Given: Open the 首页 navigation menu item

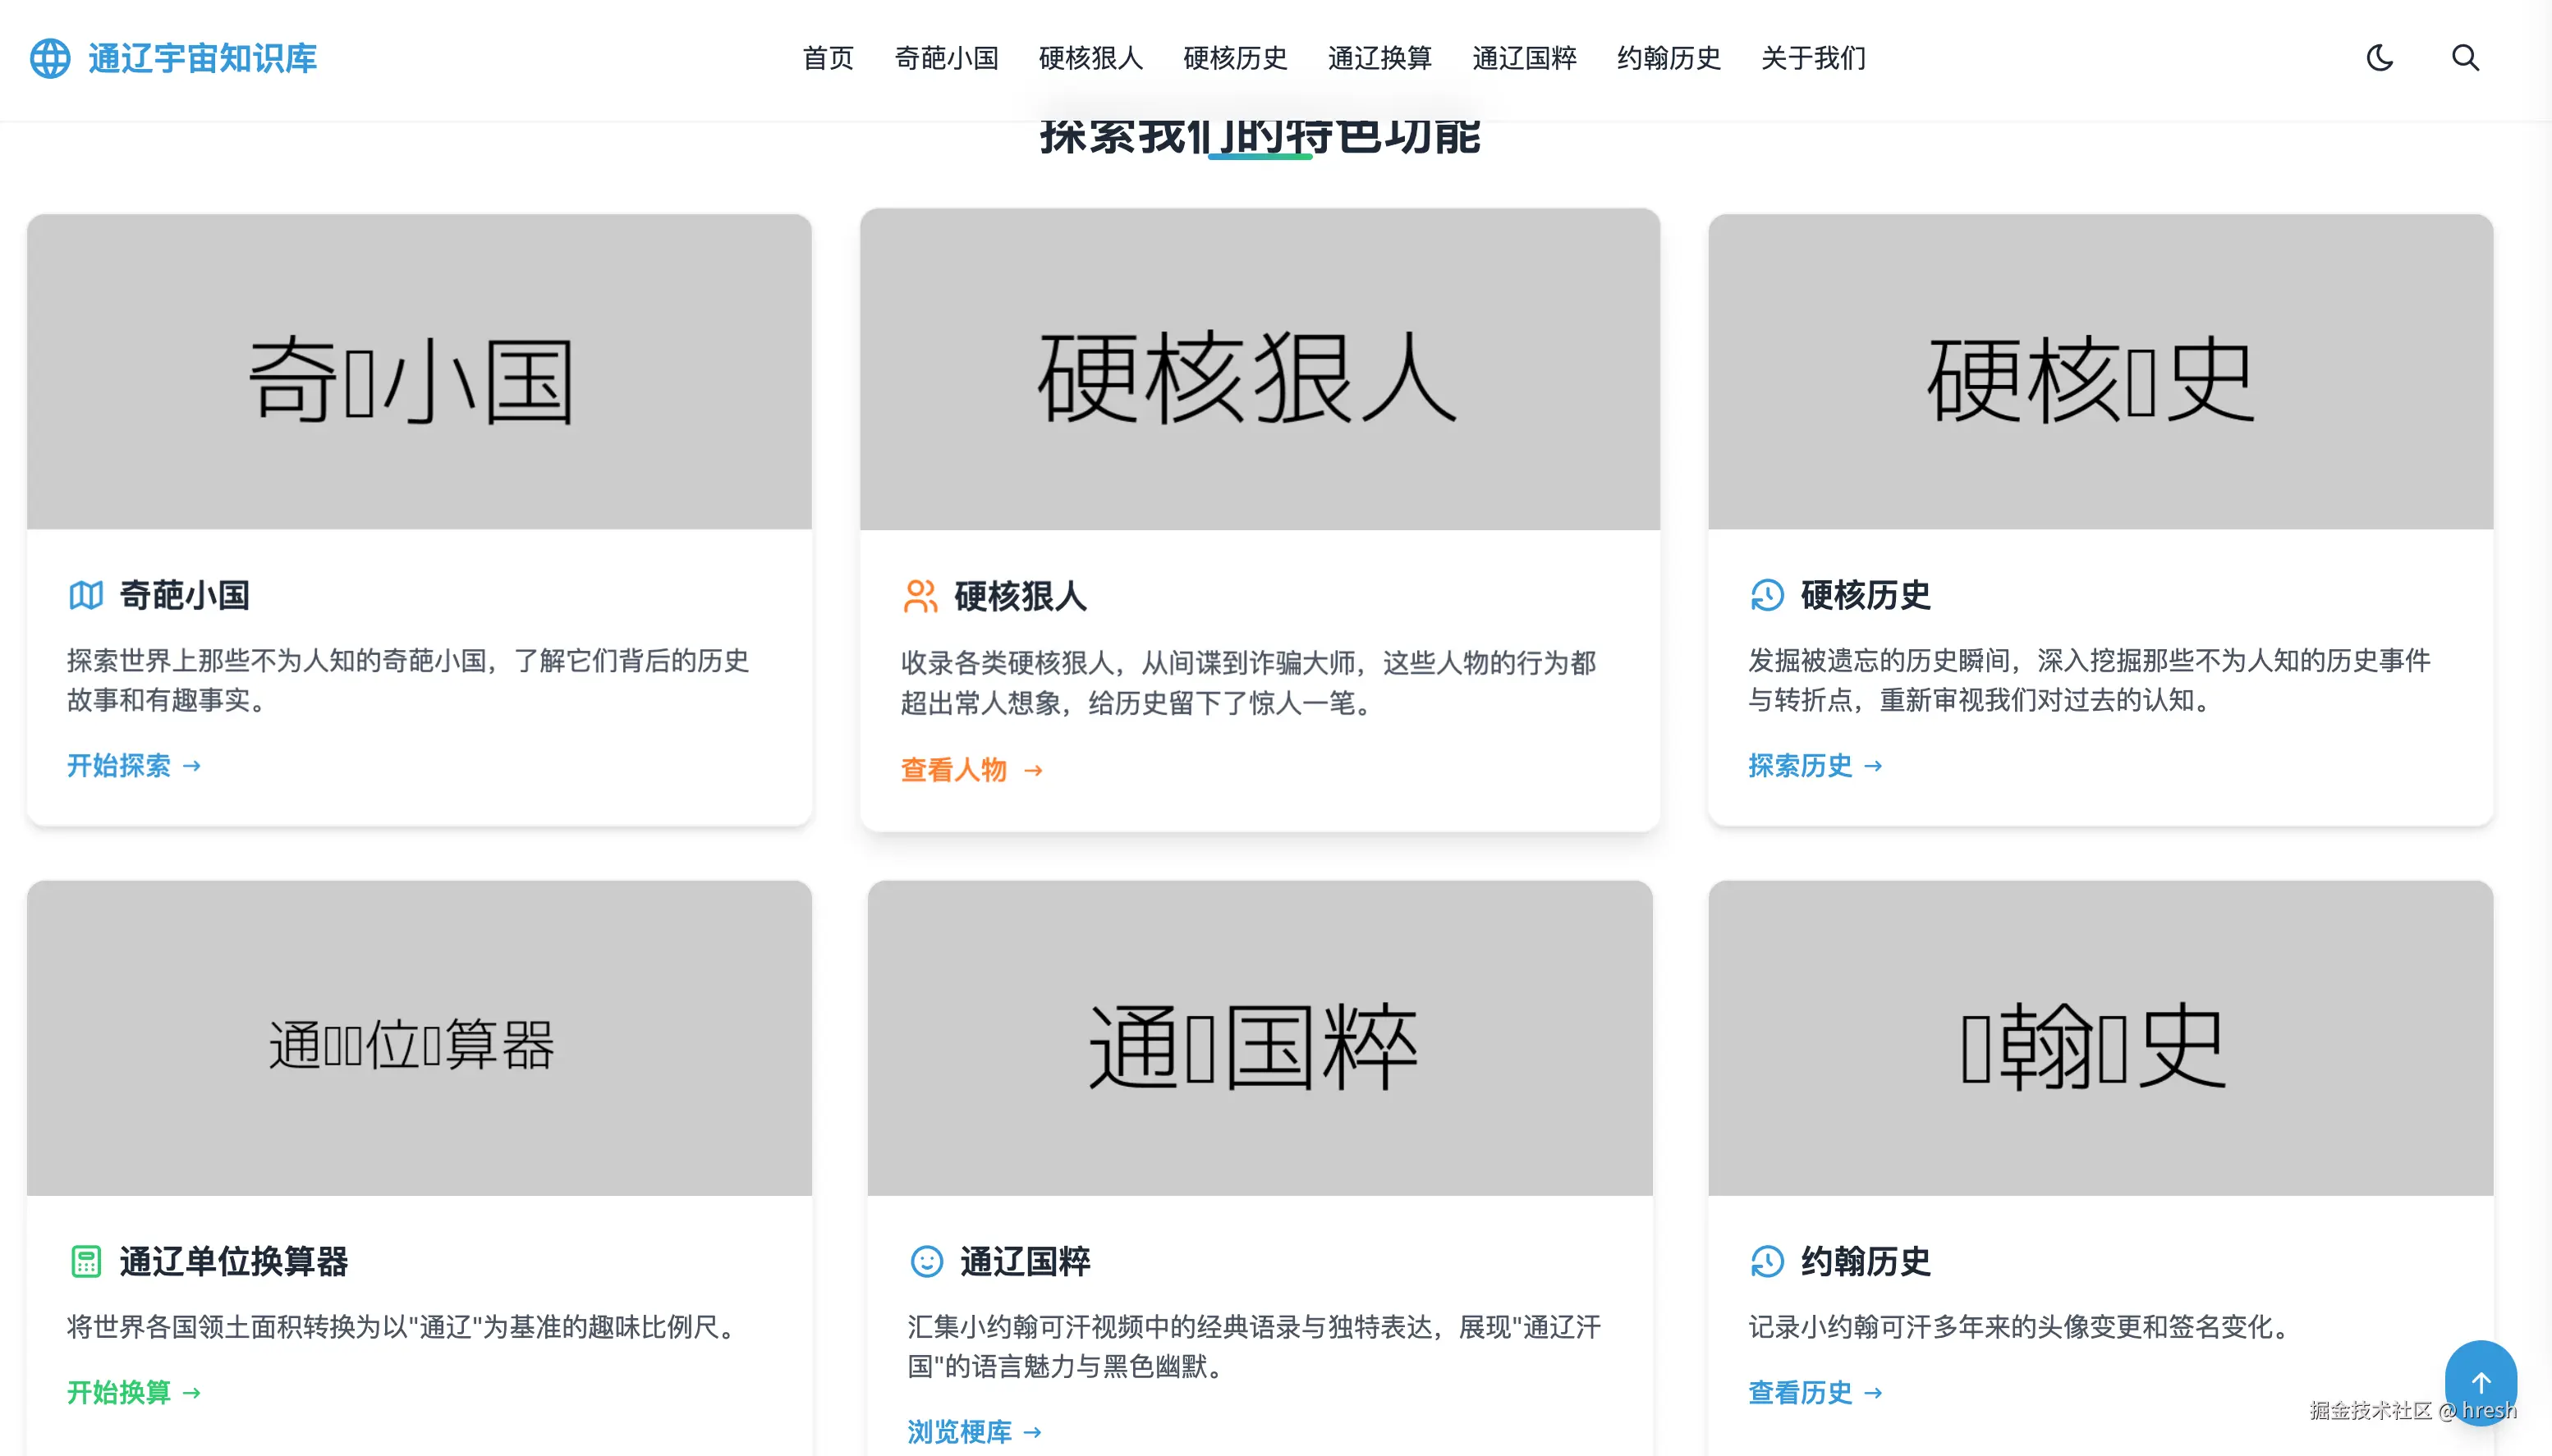Looking at the screenshot, I should 828,58.
